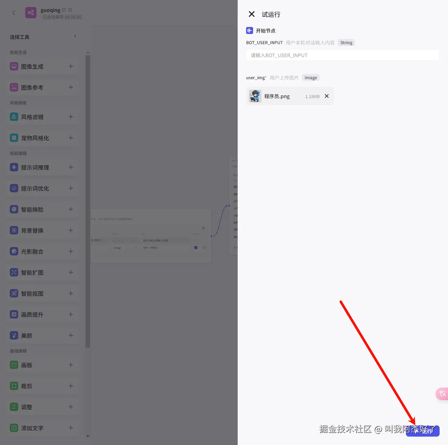Select 提示词推理 tool entry
Viewport: 448px width, 445px height.
pyautogui.click(x=42, y=167)
